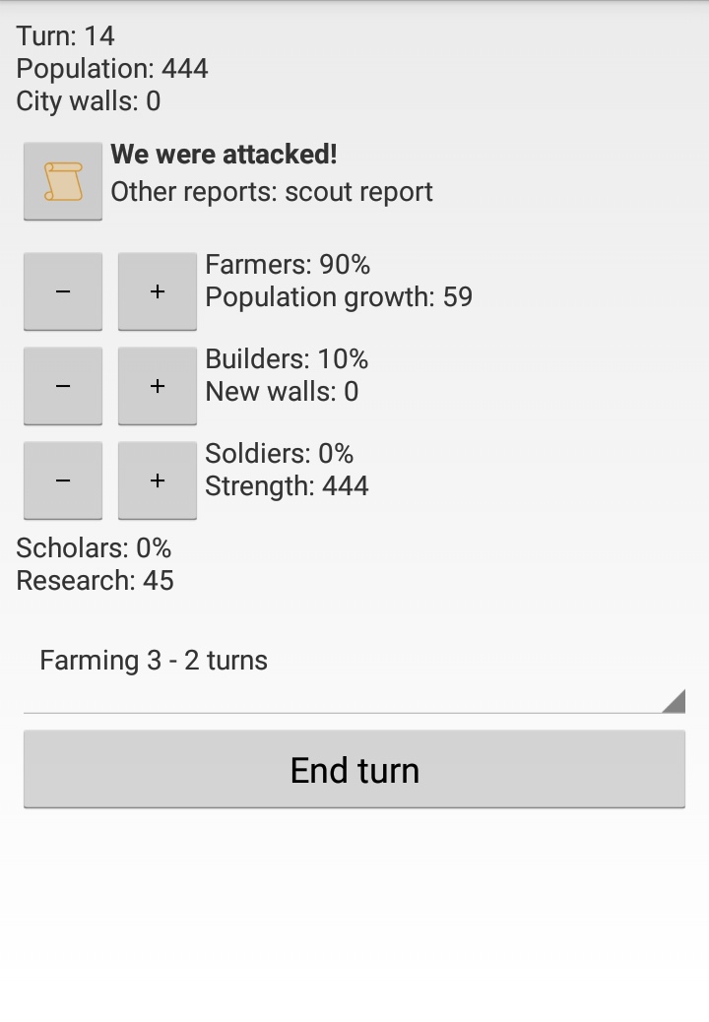This screenshot has width=709, height=1022.
Task: Select the 'Other reports: scout report' text
Action: 271,191
